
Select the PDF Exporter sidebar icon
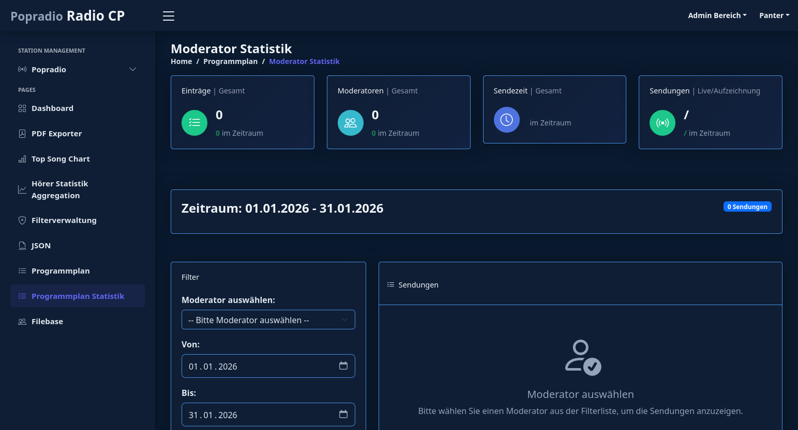[x=22, y=133]
